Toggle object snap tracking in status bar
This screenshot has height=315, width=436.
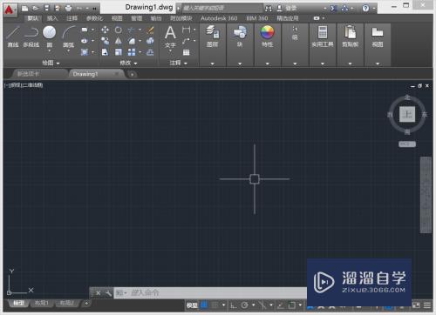[281, 305]
